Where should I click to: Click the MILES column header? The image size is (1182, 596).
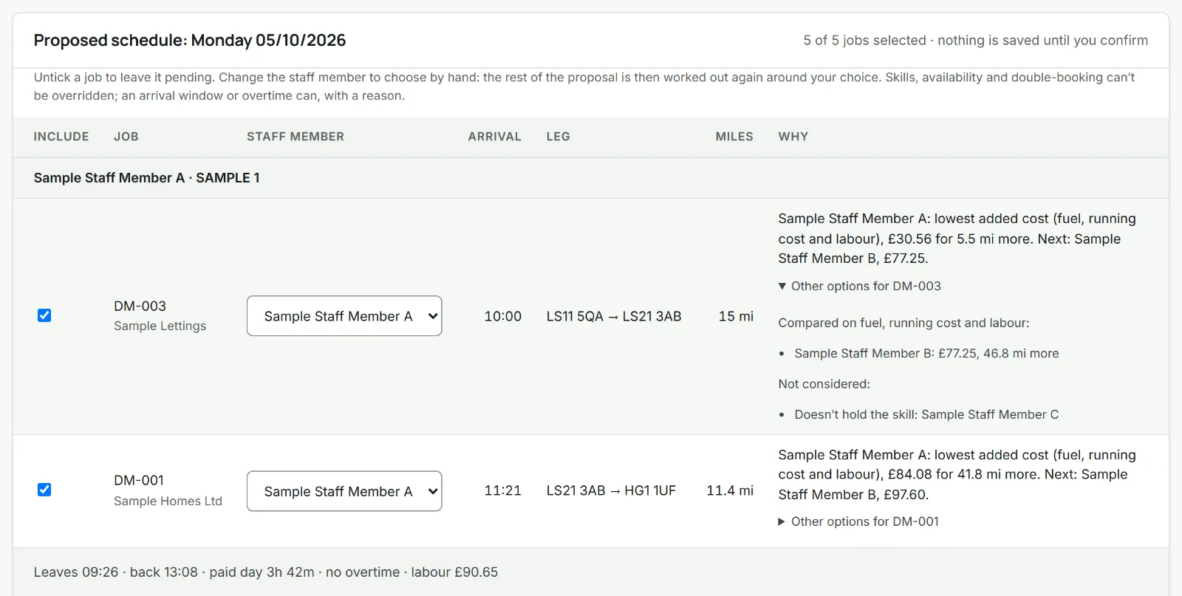(x=734, y=137)
